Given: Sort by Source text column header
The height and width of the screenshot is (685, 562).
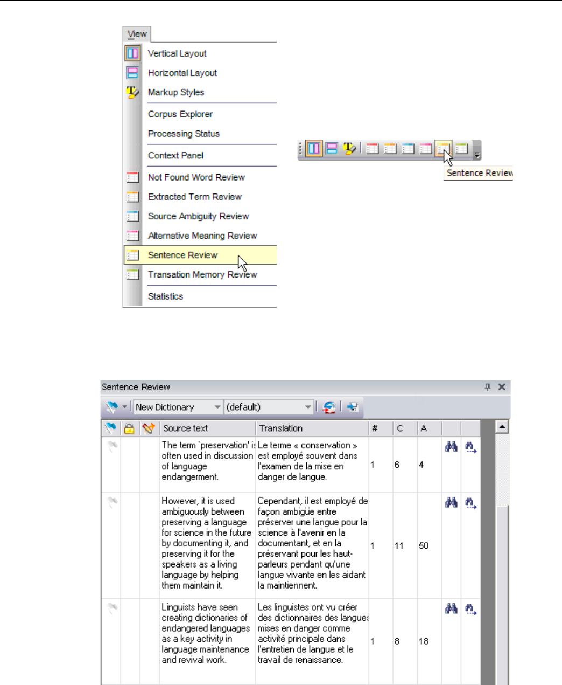Looking at the screenshot, I should pyautogui.click(x=207, y=428).
